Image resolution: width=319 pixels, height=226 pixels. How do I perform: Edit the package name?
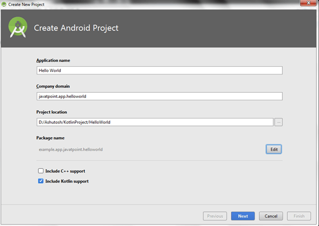click(274, 149)
